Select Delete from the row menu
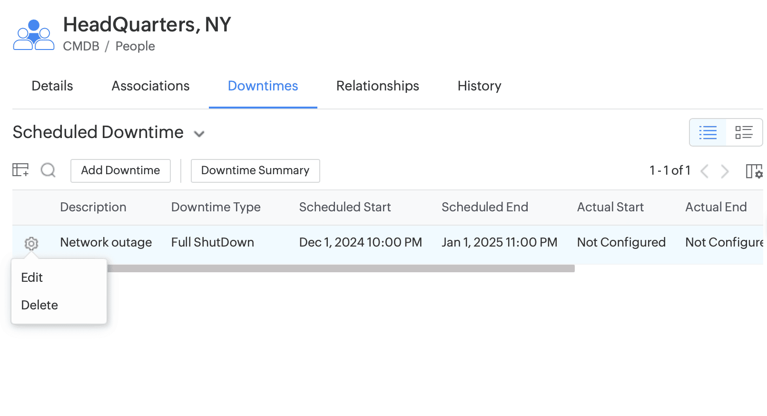The image size is (767, 416). click(x=39, y=305)
